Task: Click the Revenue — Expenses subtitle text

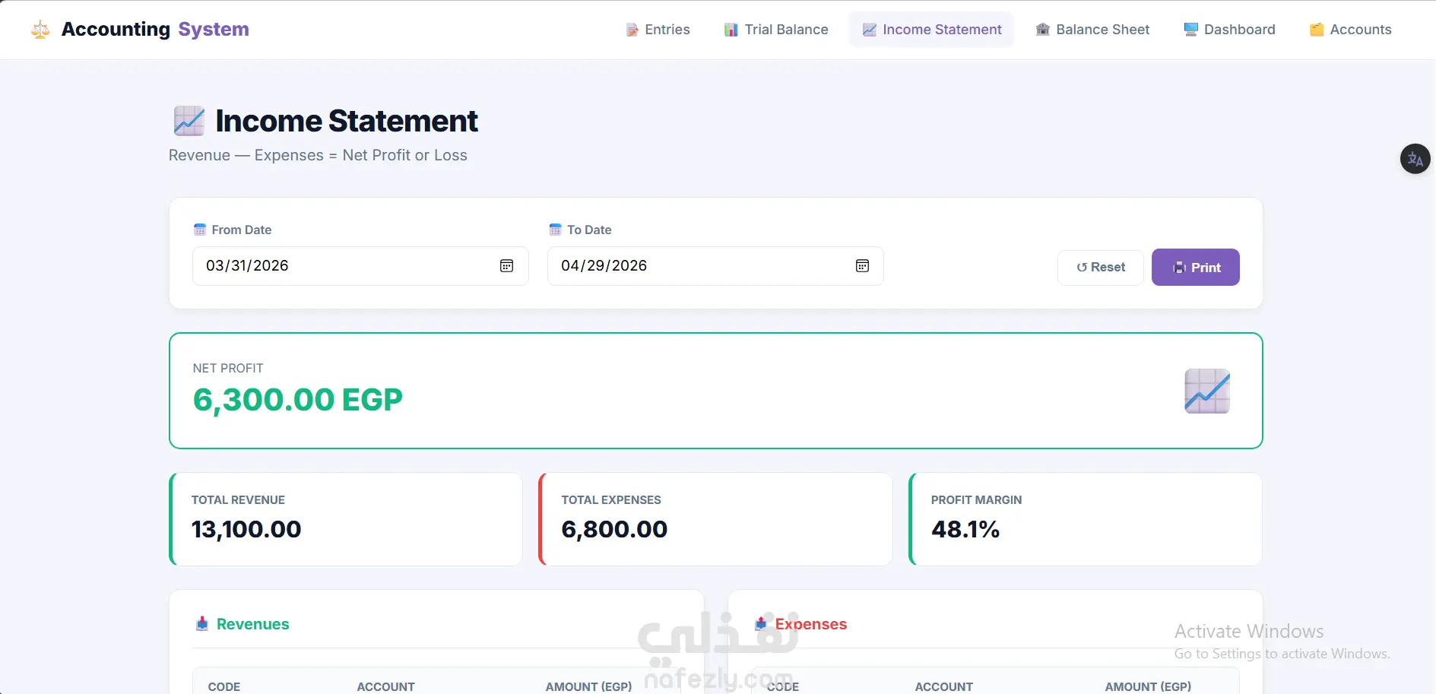Action: click(x=318, y=155)
